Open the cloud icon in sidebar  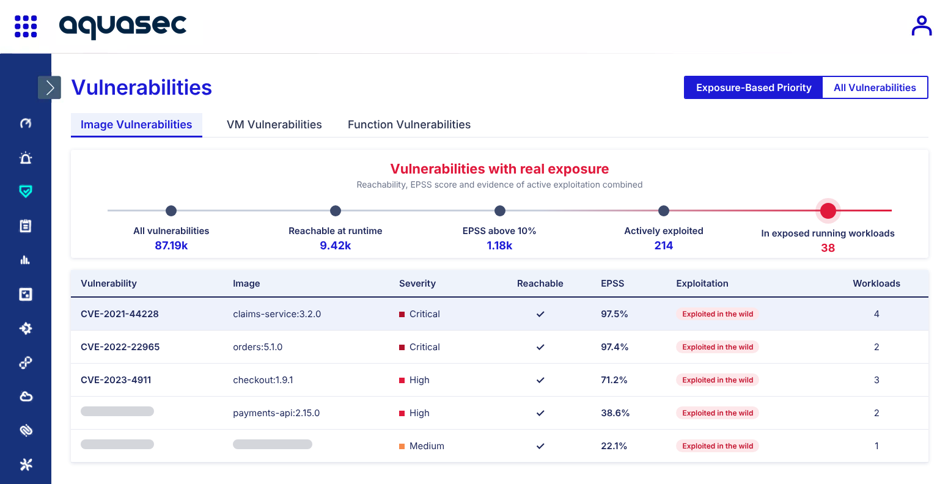pyautogui.click(x=26, y=397)
